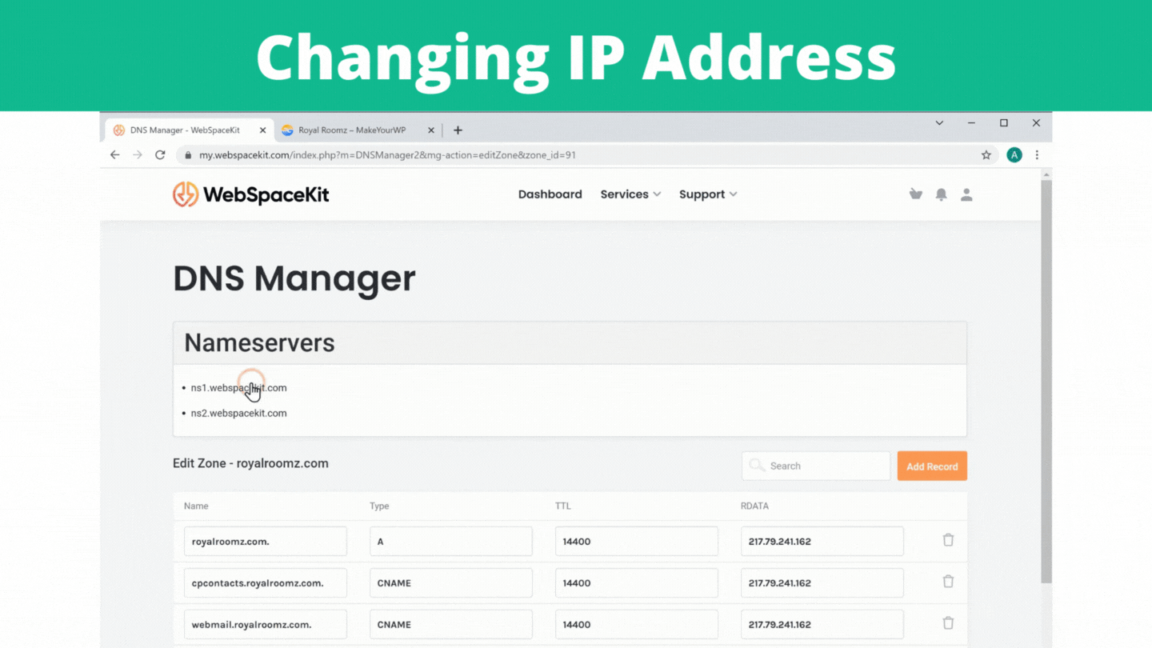
Task: Open the user account icon
Action: 966,194
